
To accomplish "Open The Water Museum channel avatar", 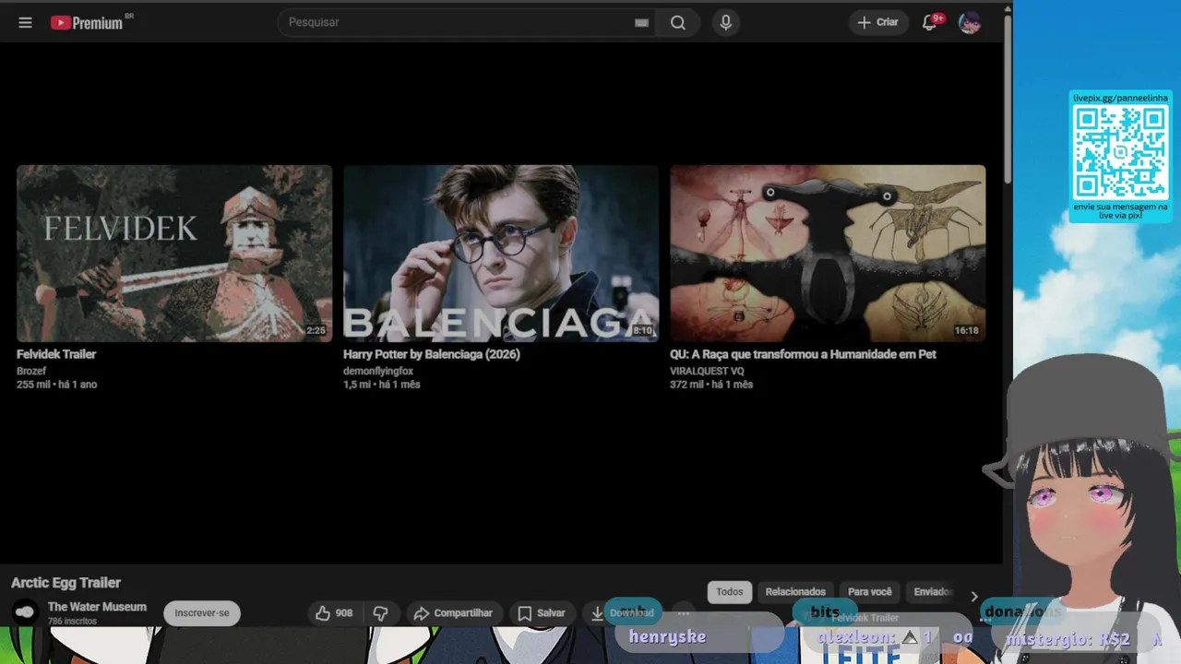I will (x=25, y=611).
